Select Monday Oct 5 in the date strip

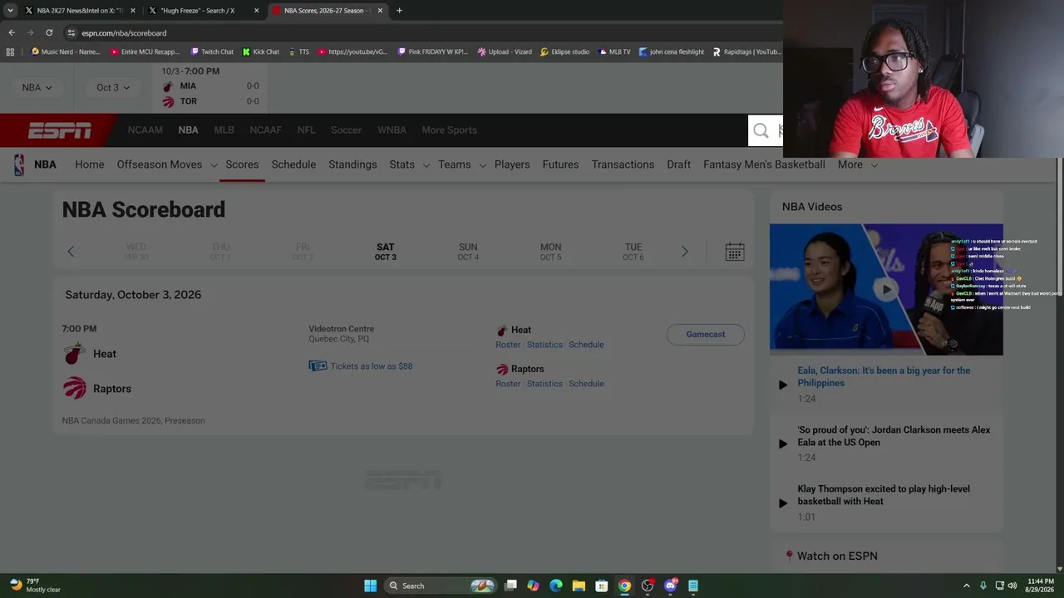pos(550,252)
